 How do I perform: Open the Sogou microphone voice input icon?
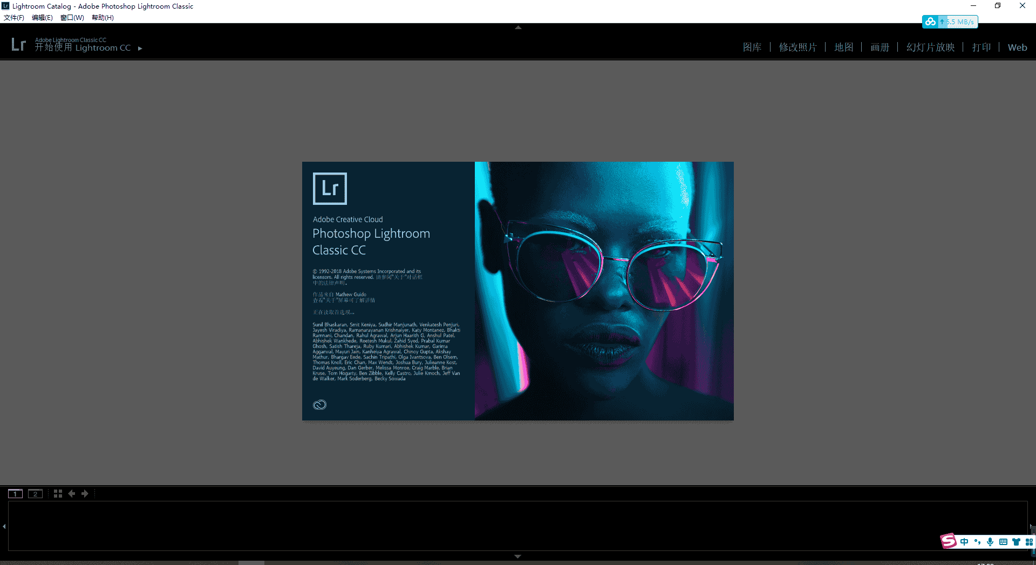[990, 542]
